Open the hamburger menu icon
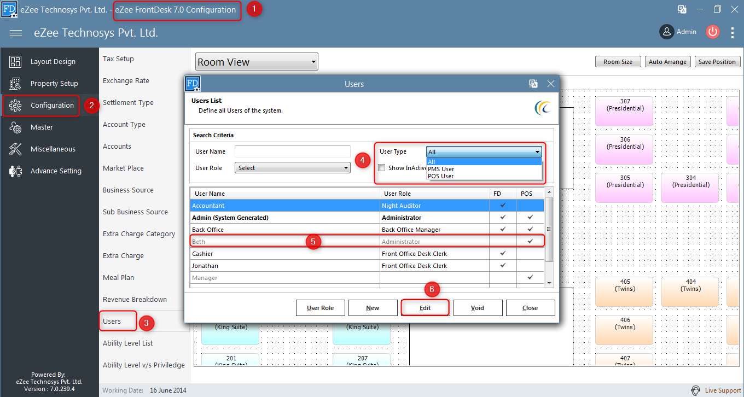Screen dimensions: 744x397 click(16, 33)
